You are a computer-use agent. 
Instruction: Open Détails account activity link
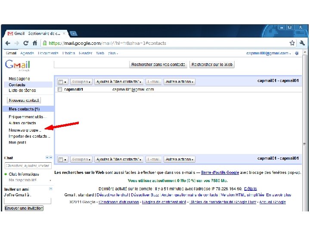pyautogui.click(x=250, y=189)
